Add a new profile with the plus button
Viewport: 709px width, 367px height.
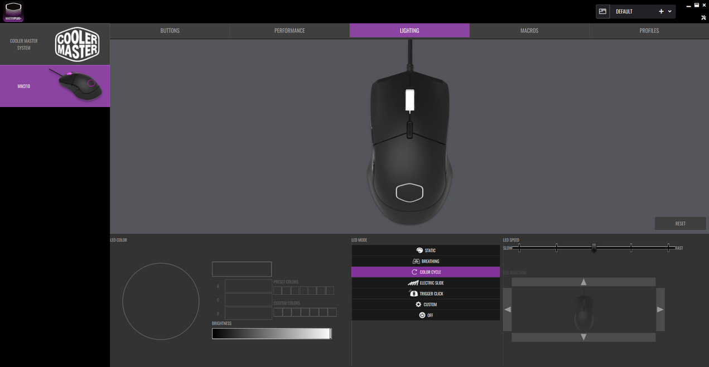[661, 11]
